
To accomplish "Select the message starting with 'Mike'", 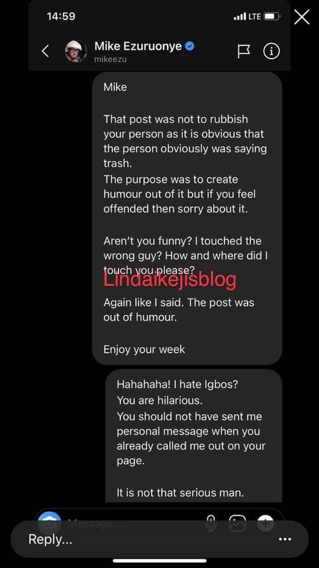I will click(187, 218).
